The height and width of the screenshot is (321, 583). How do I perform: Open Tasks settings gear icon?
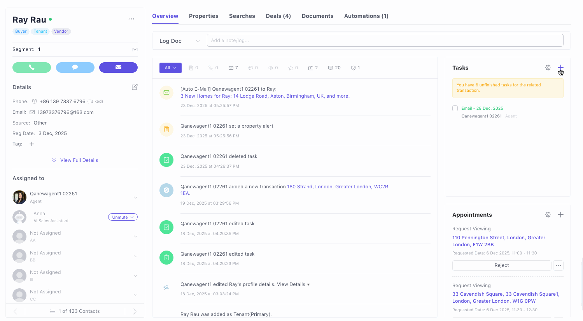(548, 68)
